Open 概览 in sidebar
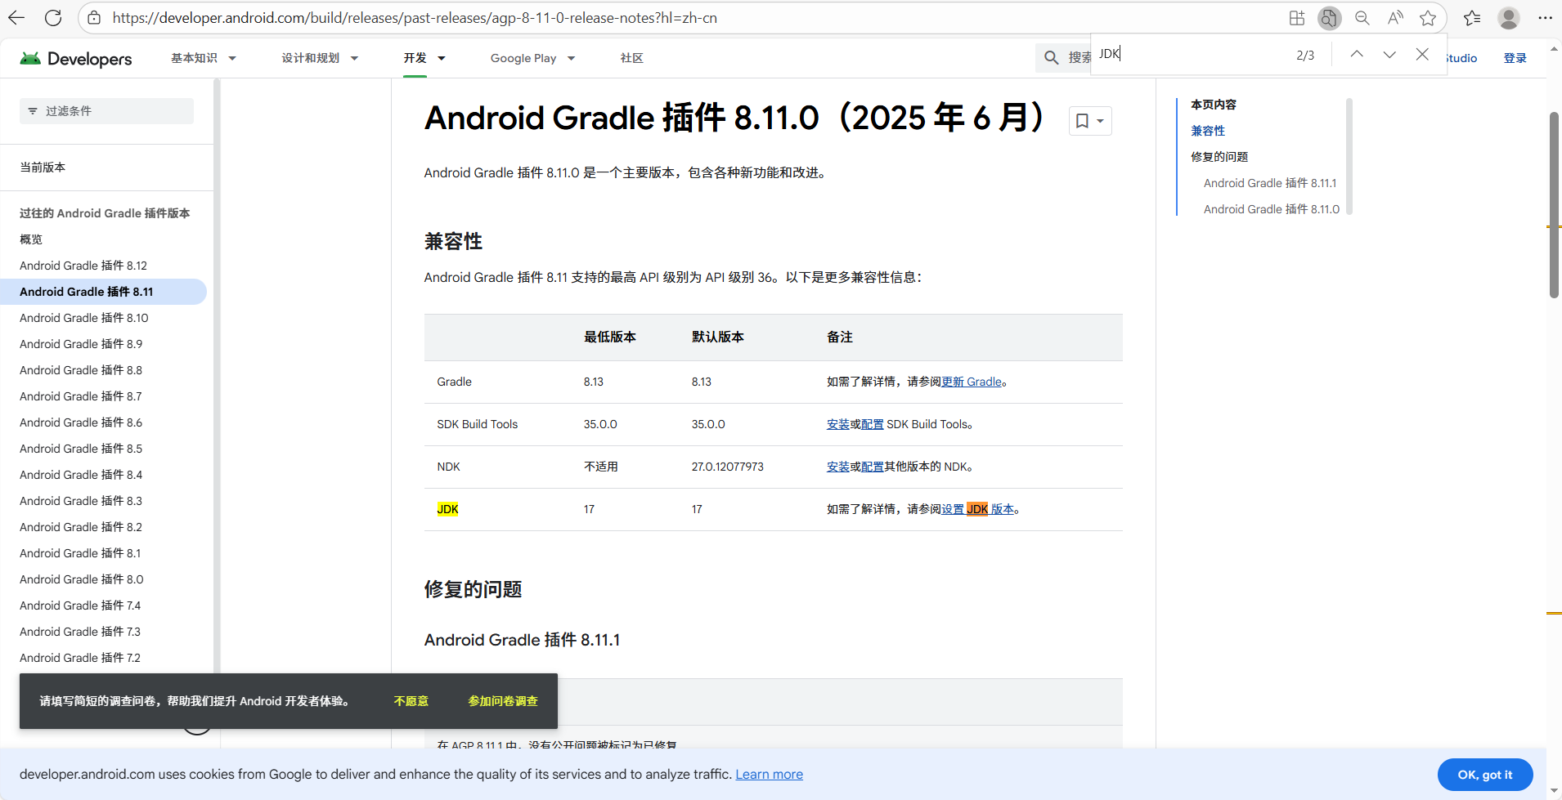This screenshot has height=800, width=1562. [31, 239]
